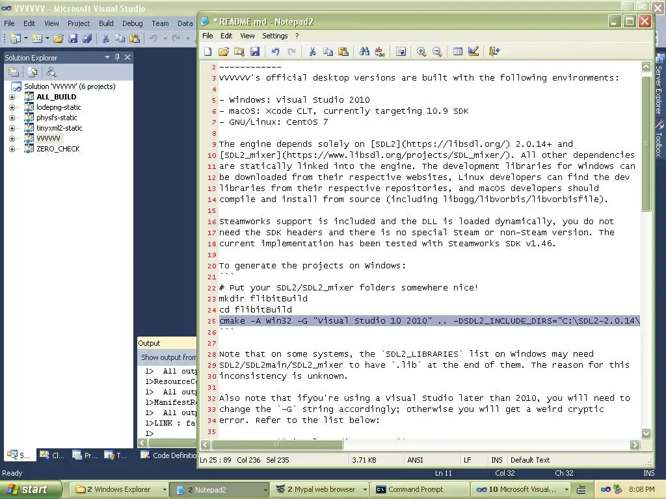666x499 pixels.
Task: Click the highlighted cmake command on line 25
Action: coord(429,321)
